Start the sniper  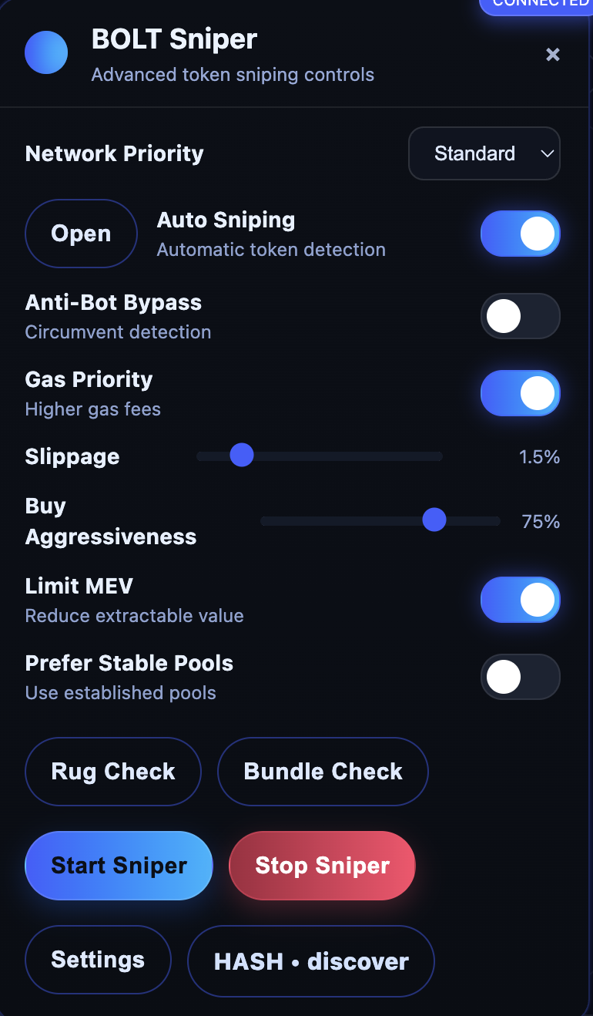119,865
